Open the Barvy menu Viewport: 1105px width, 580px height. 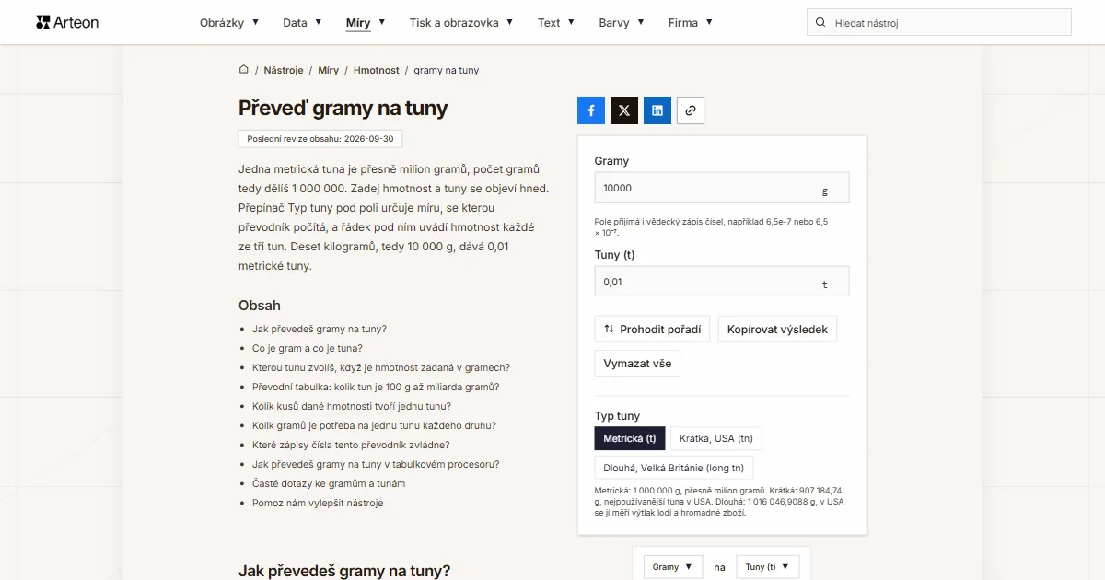point(622,23)
